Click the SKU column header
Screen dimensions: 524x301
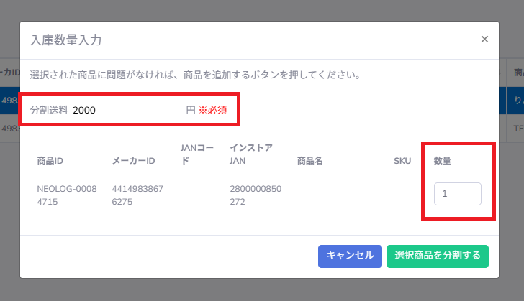pos(402,161)
